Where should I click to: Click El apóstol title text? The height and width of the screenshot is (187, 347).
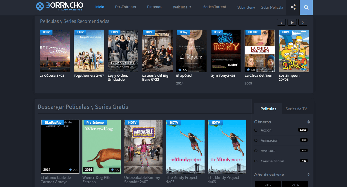[184, 75]
